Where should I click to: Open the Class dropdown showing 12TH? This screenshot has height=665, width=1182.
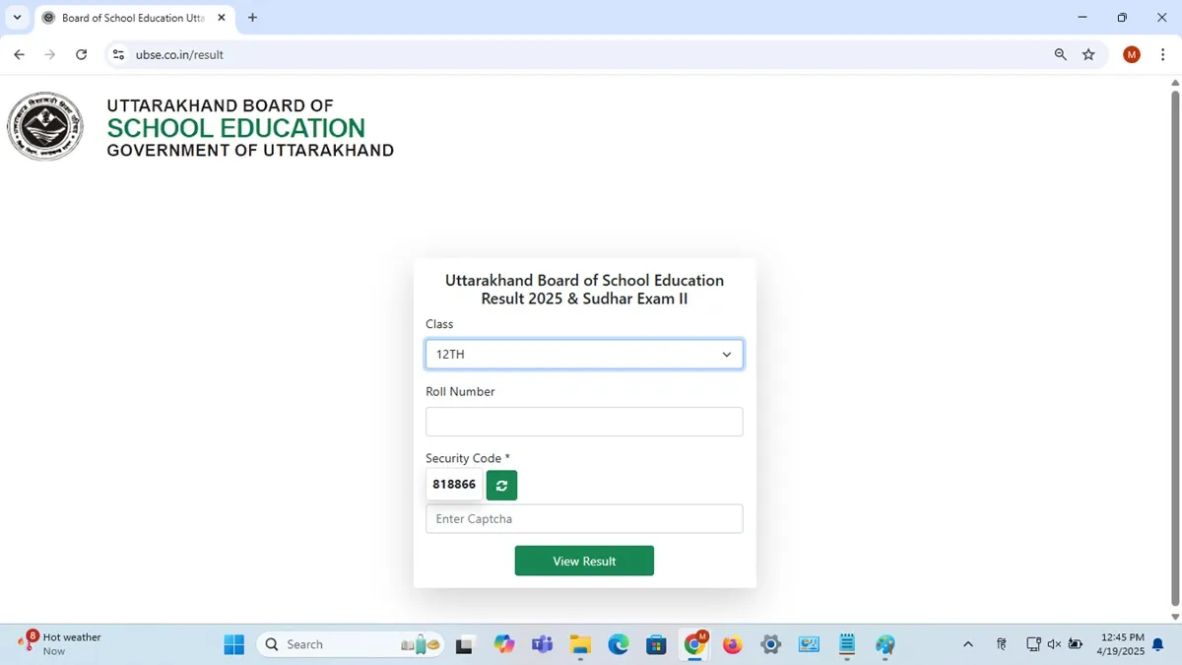click(584, 355)
